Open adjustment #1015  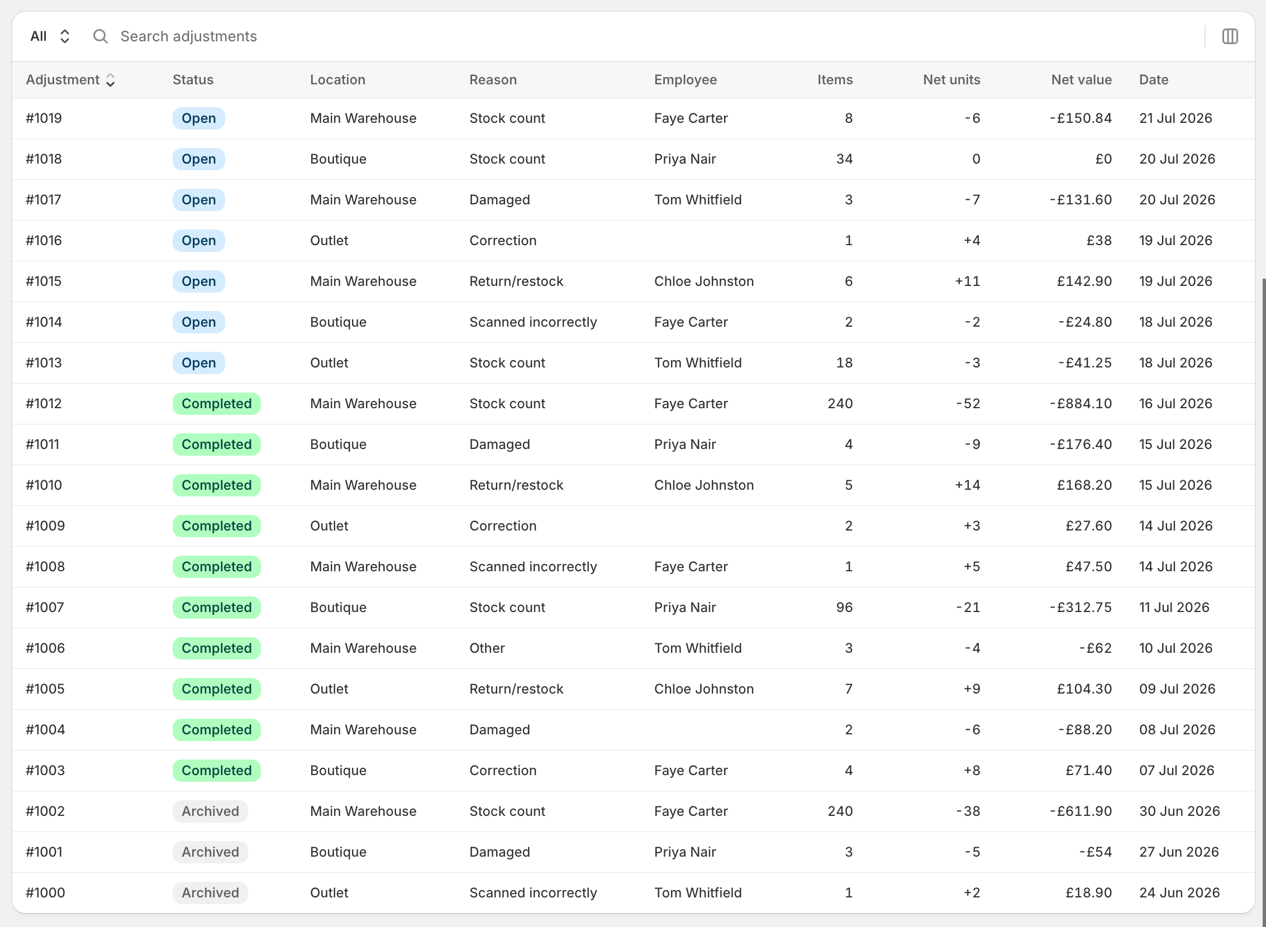pos(634,281)
